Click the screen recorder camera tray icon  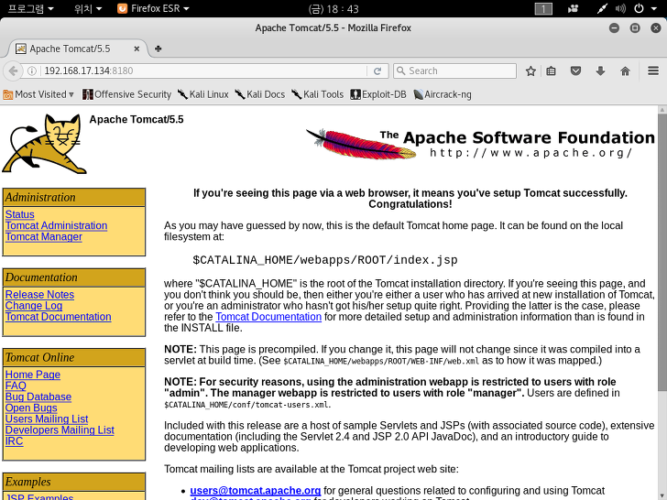(x=574, y=8)
